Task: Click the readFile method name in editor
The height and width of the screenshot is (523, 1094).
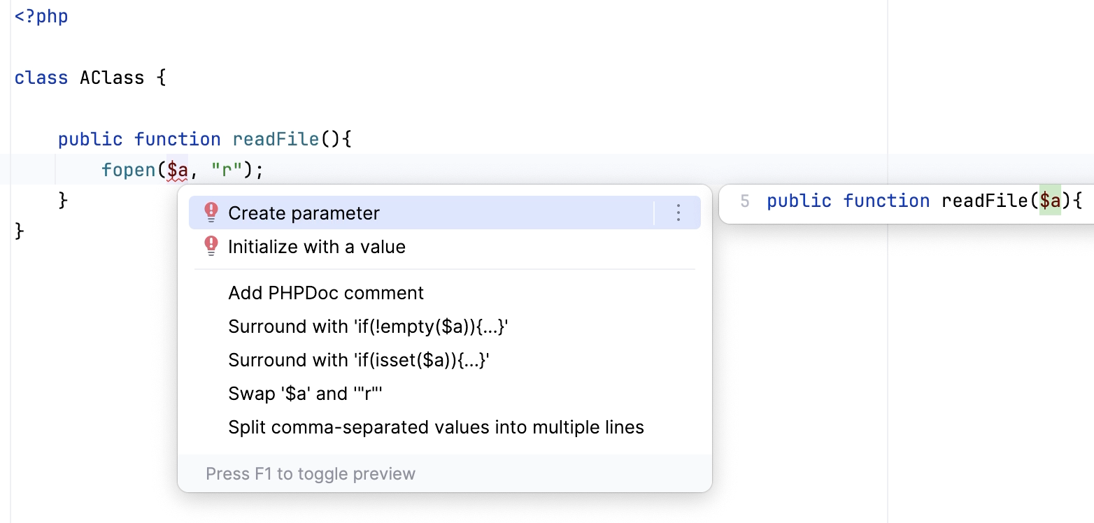Action: point(276,139)
